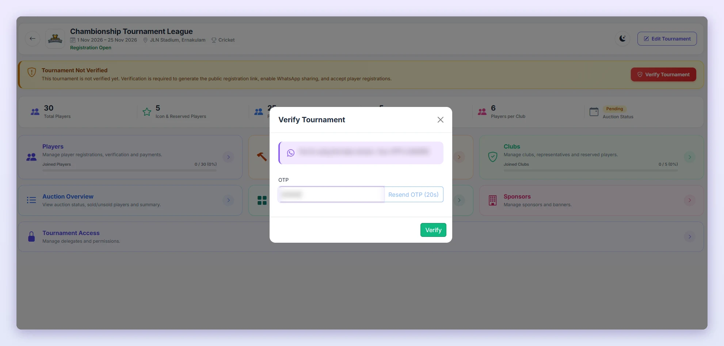The height and width of the screenshot is (346, 724).
Task: Click Resend OTP (20s) button
Action: click(x=414, y=194)
